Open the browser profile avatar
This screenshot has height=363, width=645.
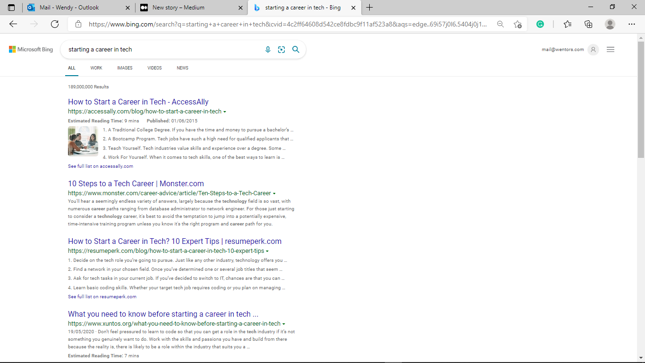[x=610, y=24]
